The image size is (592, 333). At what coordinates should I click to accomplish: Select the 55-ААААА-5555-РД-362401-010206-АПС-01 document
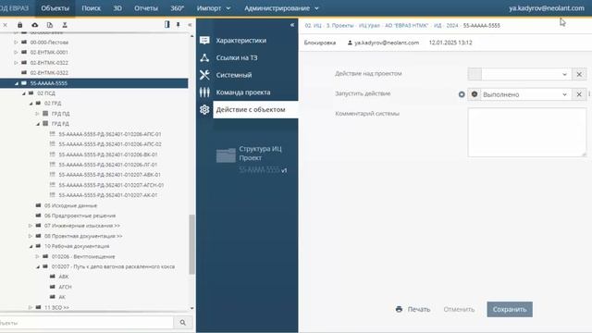coord(110,134)
